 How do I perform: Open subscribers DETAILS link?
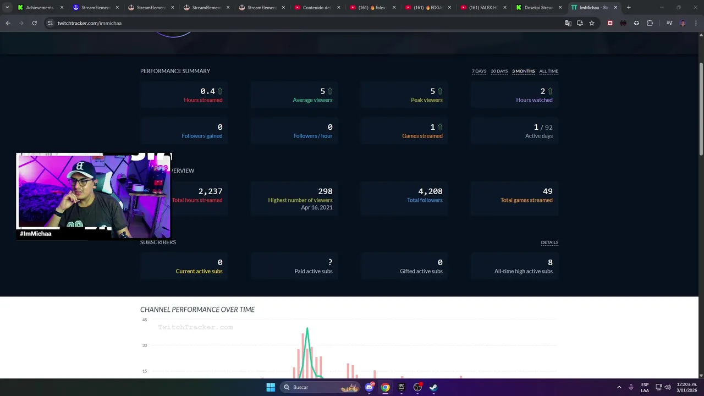pyautogui.click(x=549, y=243)
